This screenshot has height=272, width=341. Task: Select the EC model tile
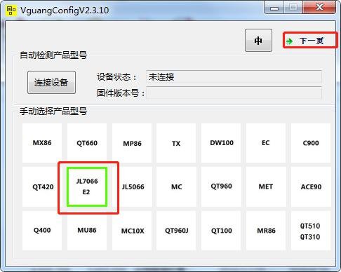[266, 143]
